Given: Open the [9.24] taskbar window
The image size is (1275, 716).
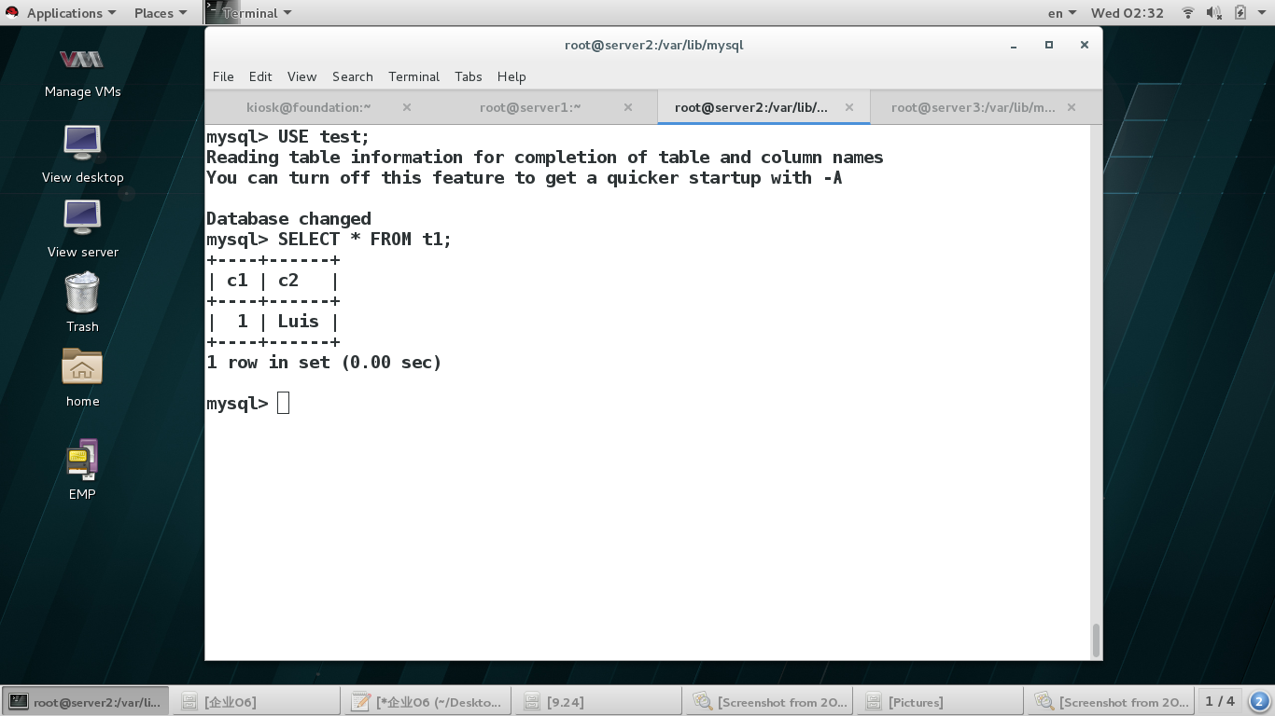Looking at the screenshot, I should coord(598,701).
